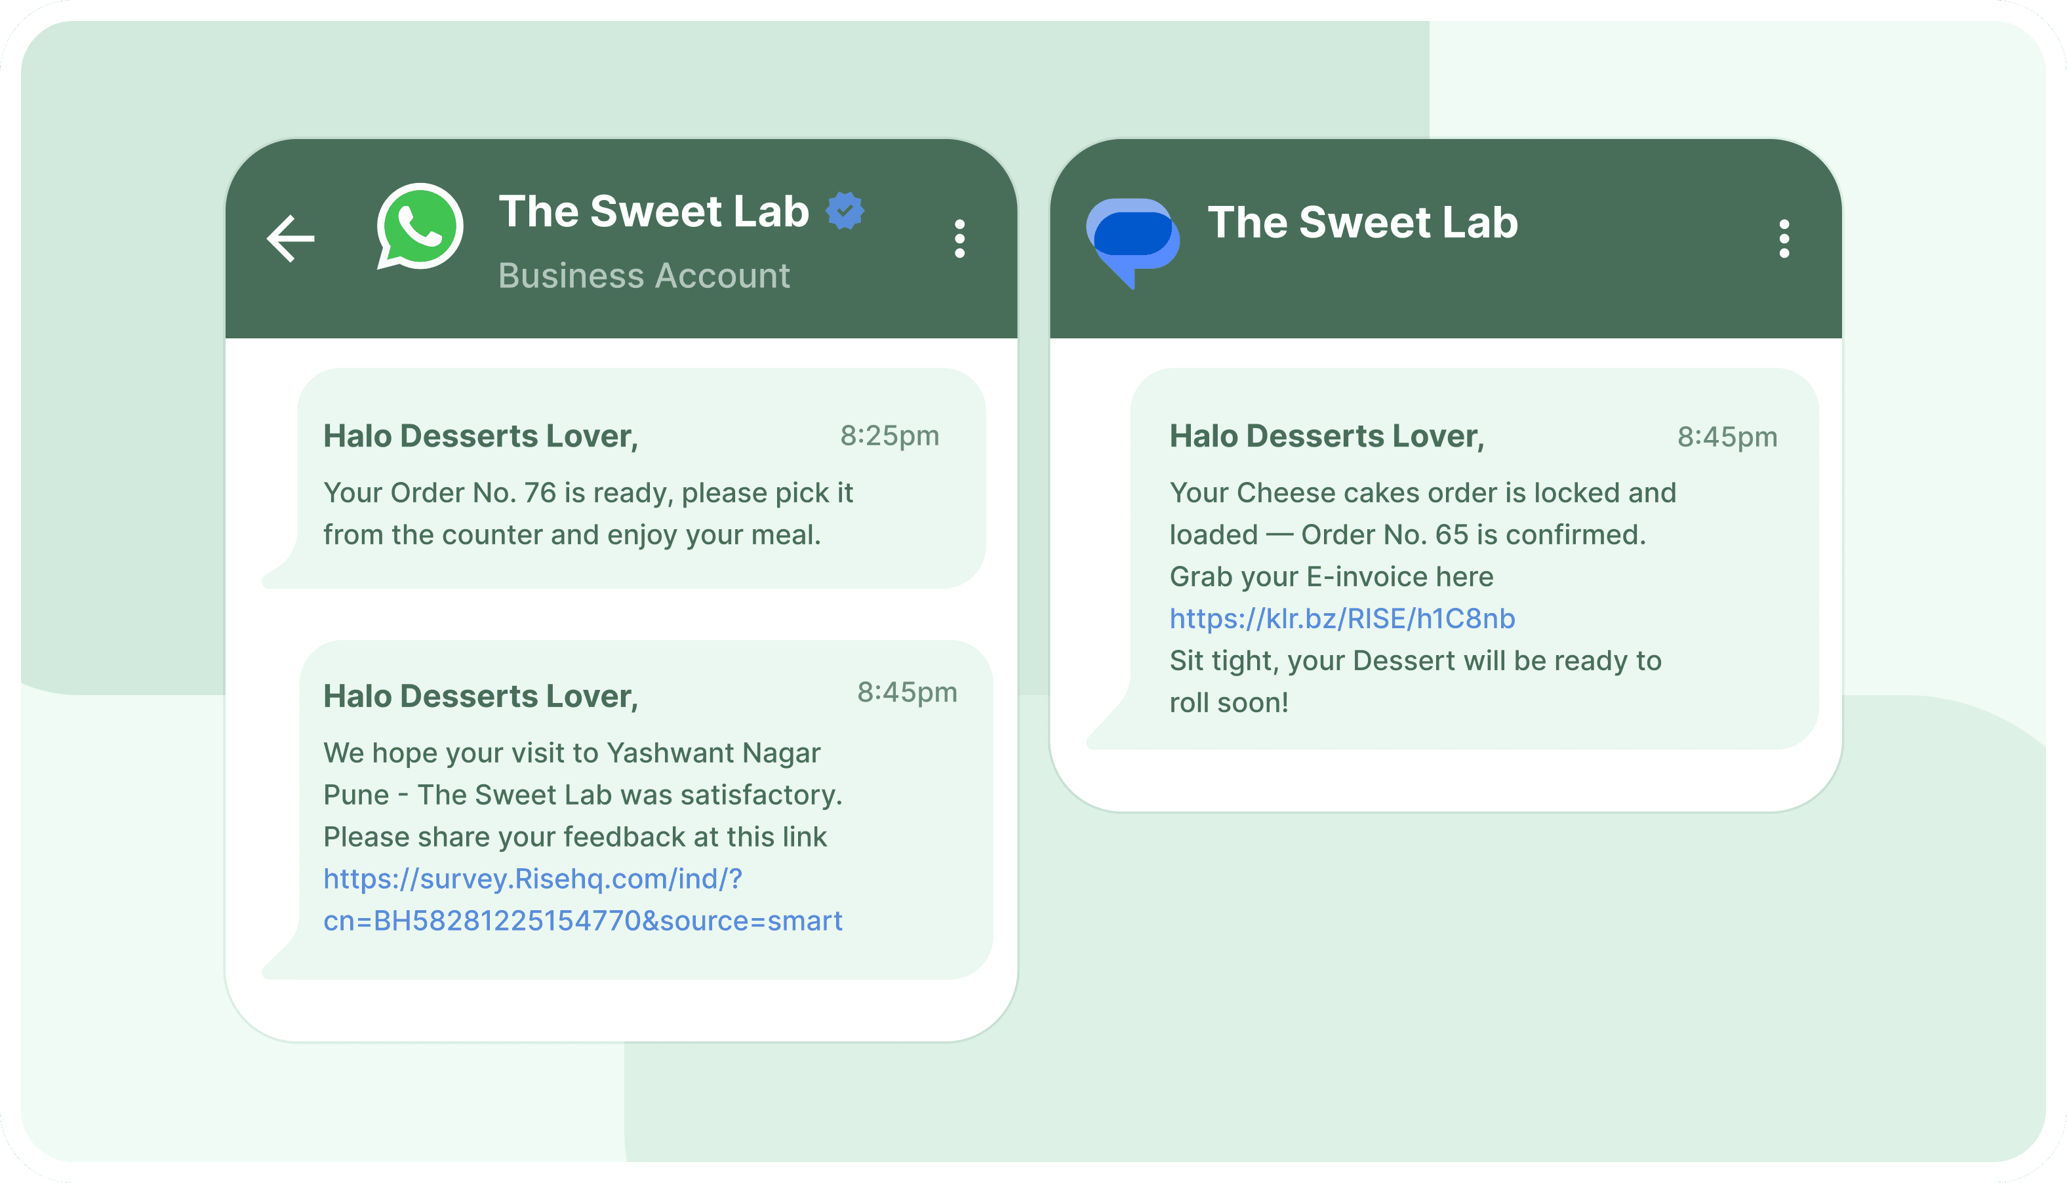The width and height of the screenshot is (2067, 1183).
Task: Open three-dot menu in WhatsApp chat header
Action: pyautogui.click(x=959, y=239)
